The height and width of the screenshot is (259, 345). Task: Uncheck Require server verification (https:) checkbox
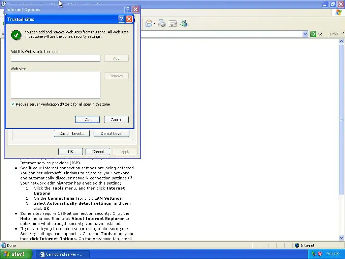(x=13, y=104)
